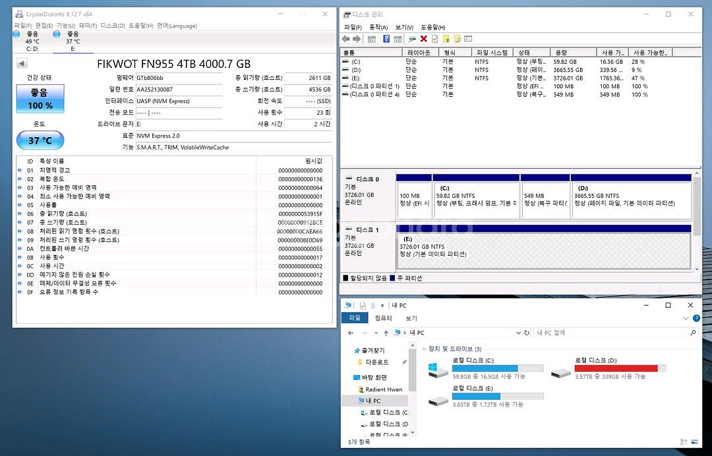Open Local Disk (E:) drive icon in Explorer
This screenshot has height=456, width=712.
(438, 401)
